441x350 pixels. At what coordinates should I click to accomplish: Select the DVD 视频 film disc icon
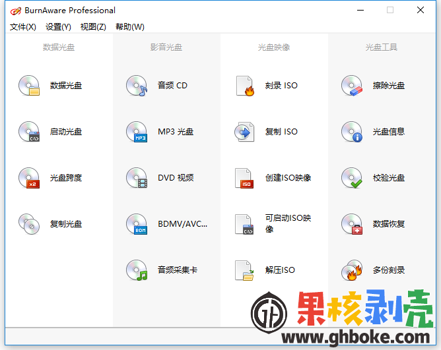click(137, 178)
